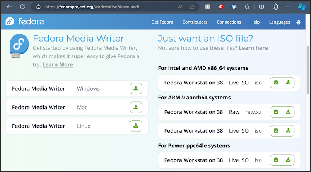Click the gray extension icon beside Pinterest
Viewport: 311px width, 172px height.
[208, 7]
